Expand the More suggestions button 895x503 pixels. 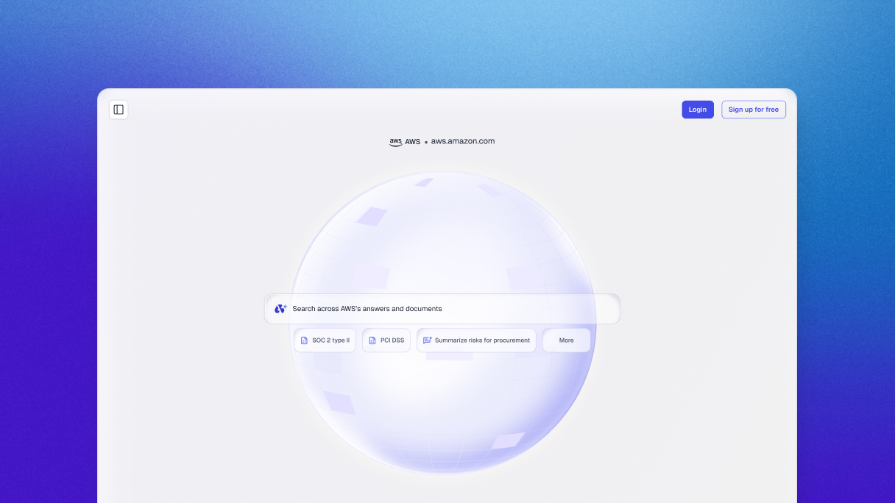tap(566, 340)
